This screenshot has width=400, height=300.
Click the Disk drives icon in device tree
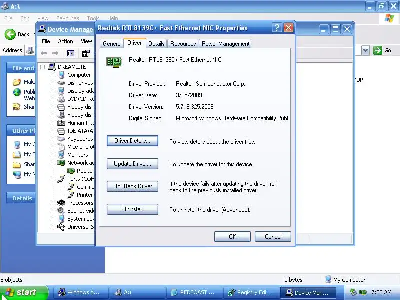click(x=61, y=83)
